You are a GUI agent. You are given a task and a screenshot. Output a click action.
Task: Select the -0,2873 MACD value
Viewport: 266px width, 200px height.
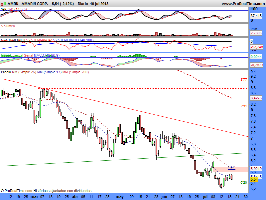[x=257, y=65]
